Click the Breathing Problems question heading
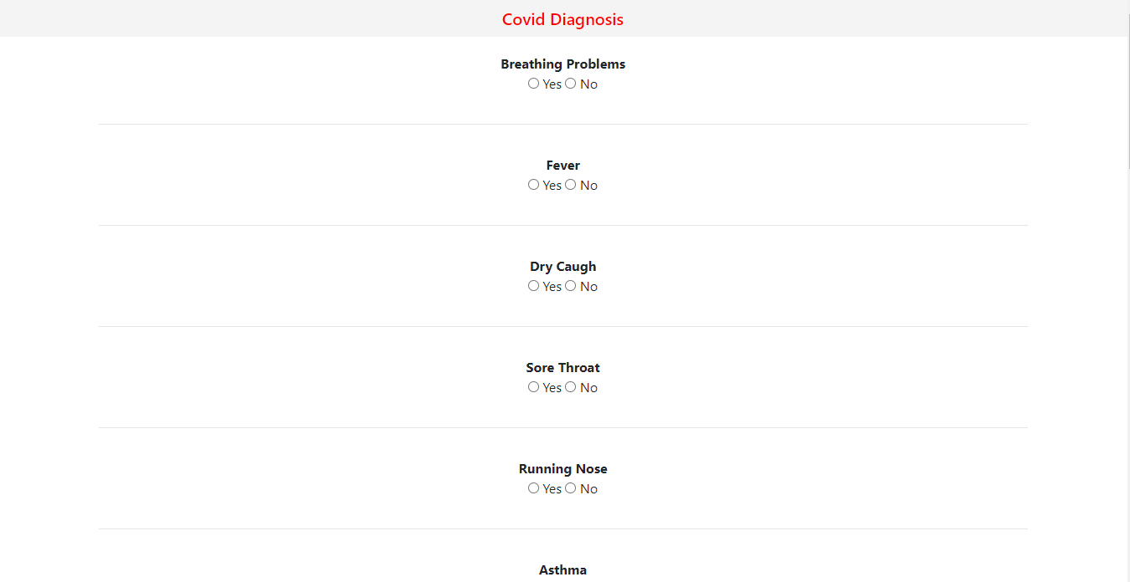The image size is (1130, 582). pos(562,64)
